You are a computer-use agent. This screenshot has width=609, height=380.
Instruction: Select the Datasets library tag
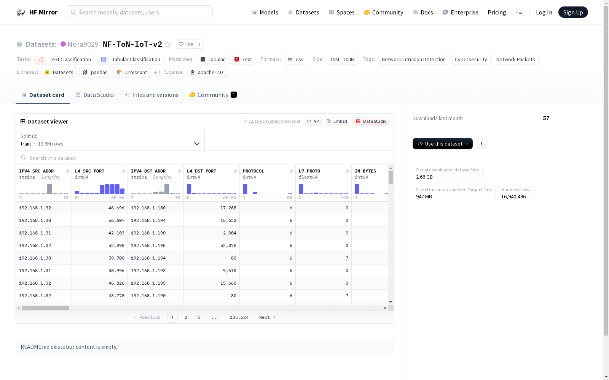tap(59, 72)
